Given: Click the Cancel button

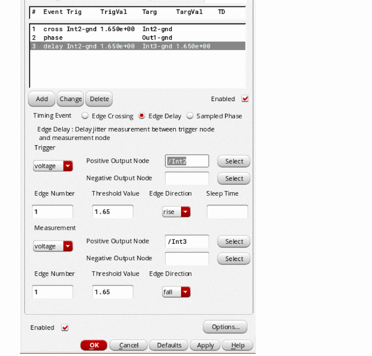Looking at the screenshot, I should pos(129,345).
